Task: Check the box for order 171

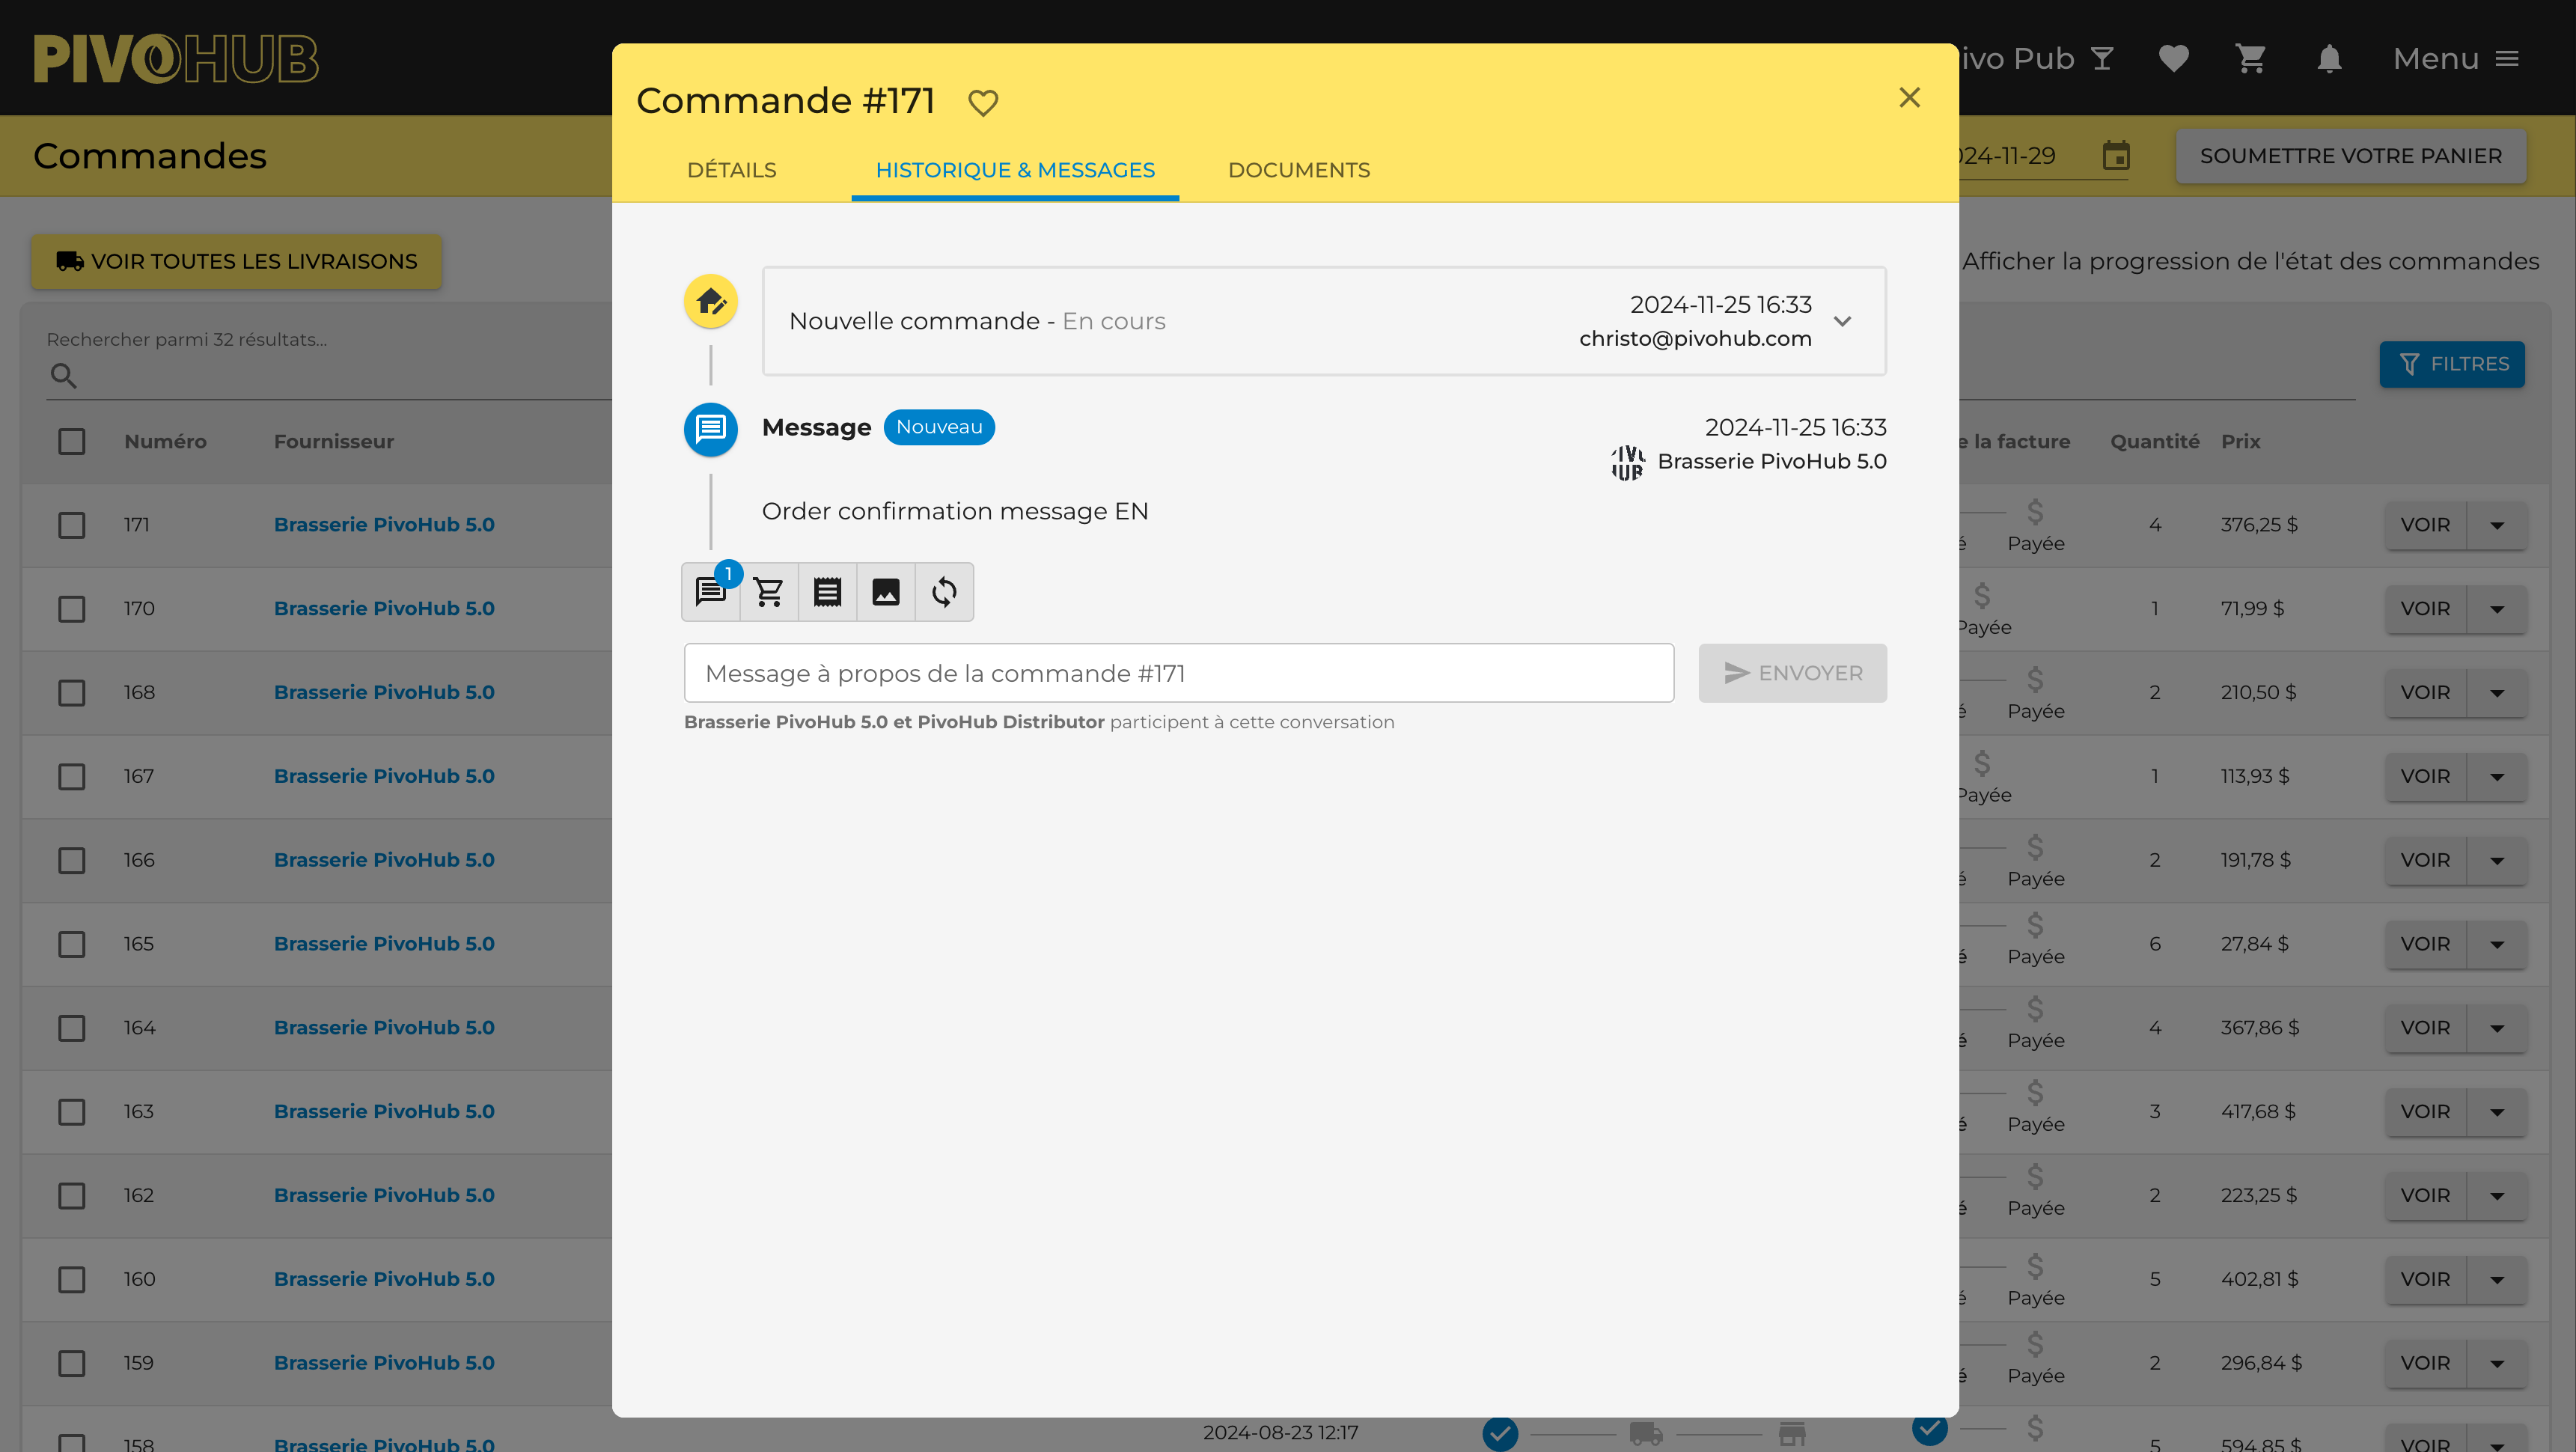Action: (x=71, y=525)
